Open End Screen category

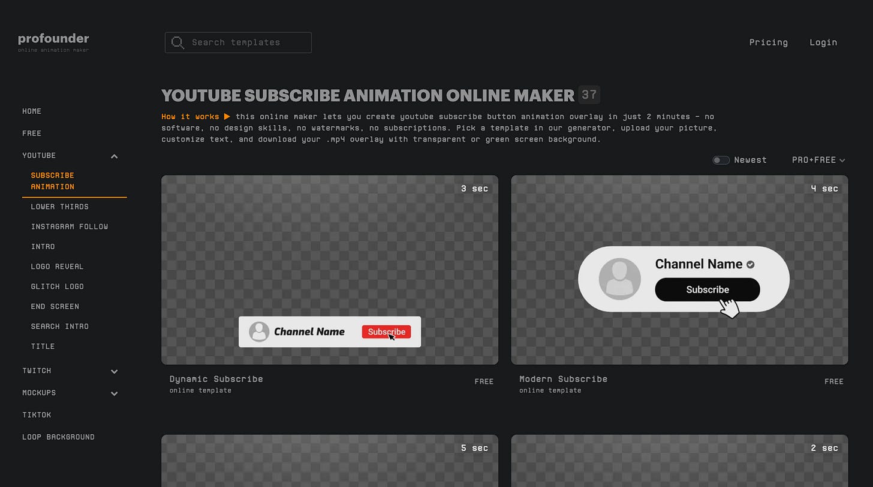pos(55,307)
